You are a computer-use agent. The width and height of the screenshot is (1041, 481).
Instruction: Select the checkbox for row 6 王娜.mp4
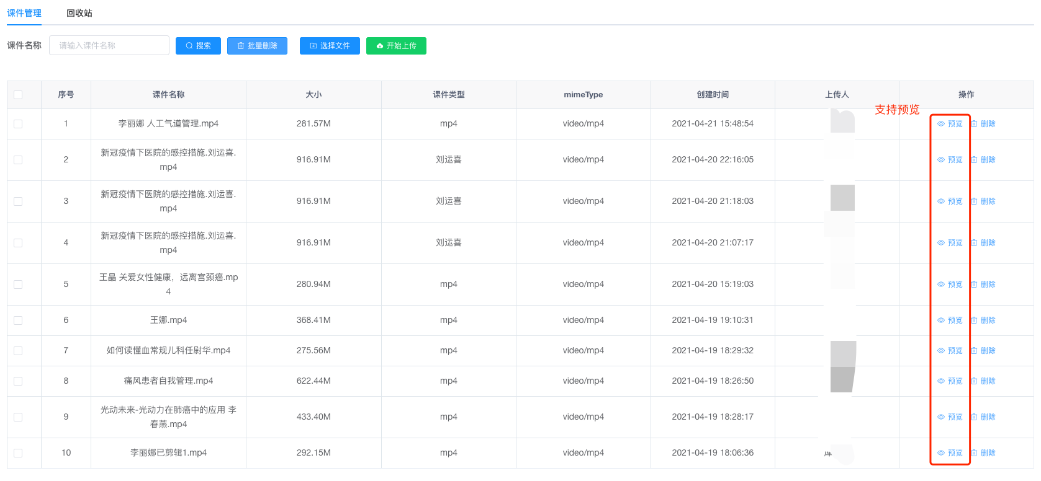click(18, 320)
